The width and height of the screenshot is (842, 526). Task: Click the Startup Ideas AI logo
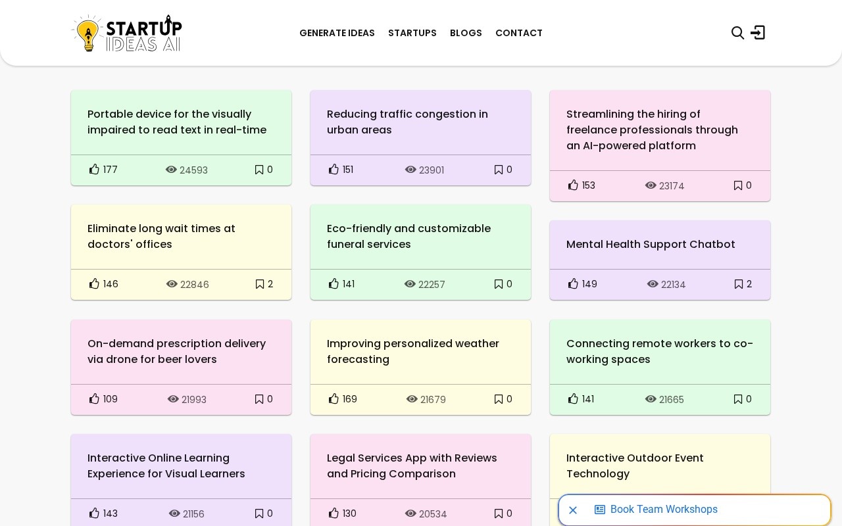[126, 33]
